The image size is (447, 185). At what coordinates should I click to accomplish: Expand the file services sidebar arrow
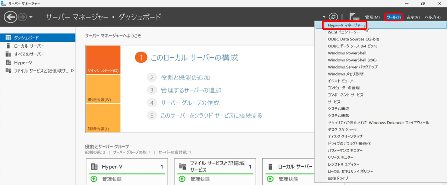(x=72, y=70)
